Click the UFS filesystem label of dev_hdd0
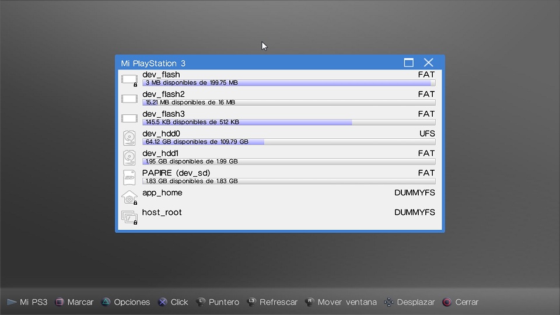 point(427,134)
